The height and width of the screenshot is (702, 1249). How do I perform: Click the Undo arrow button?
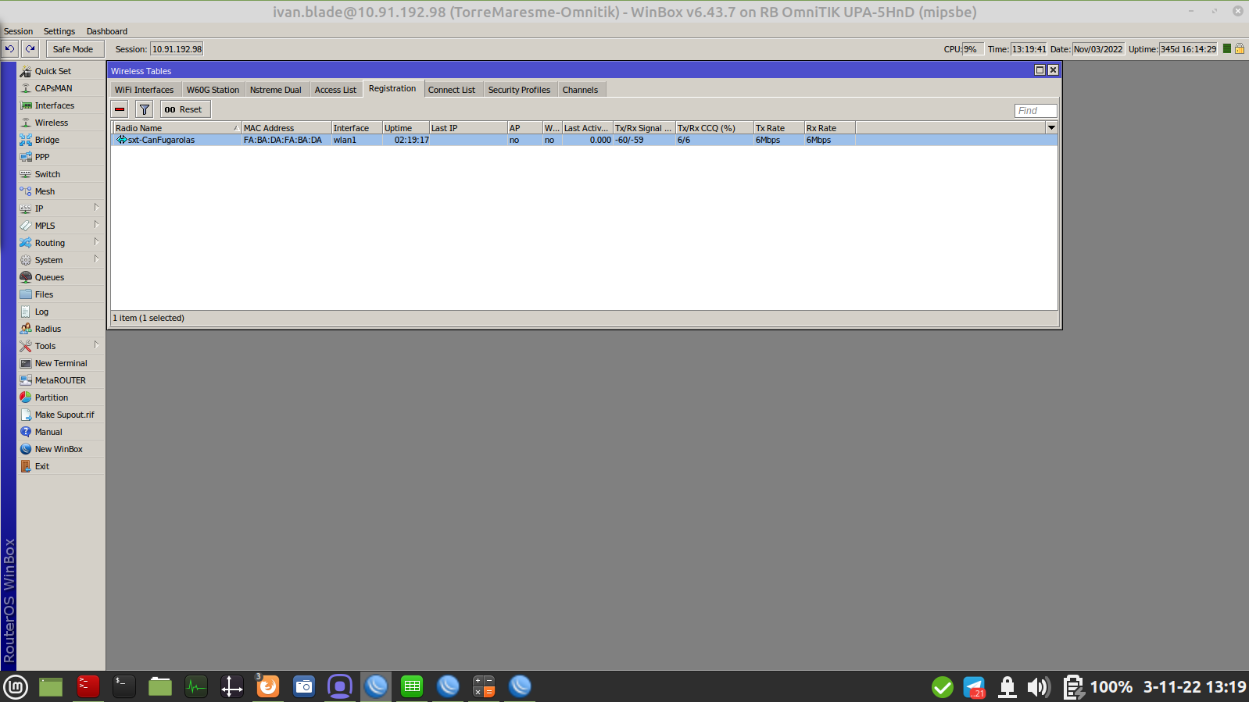[9, 49]
